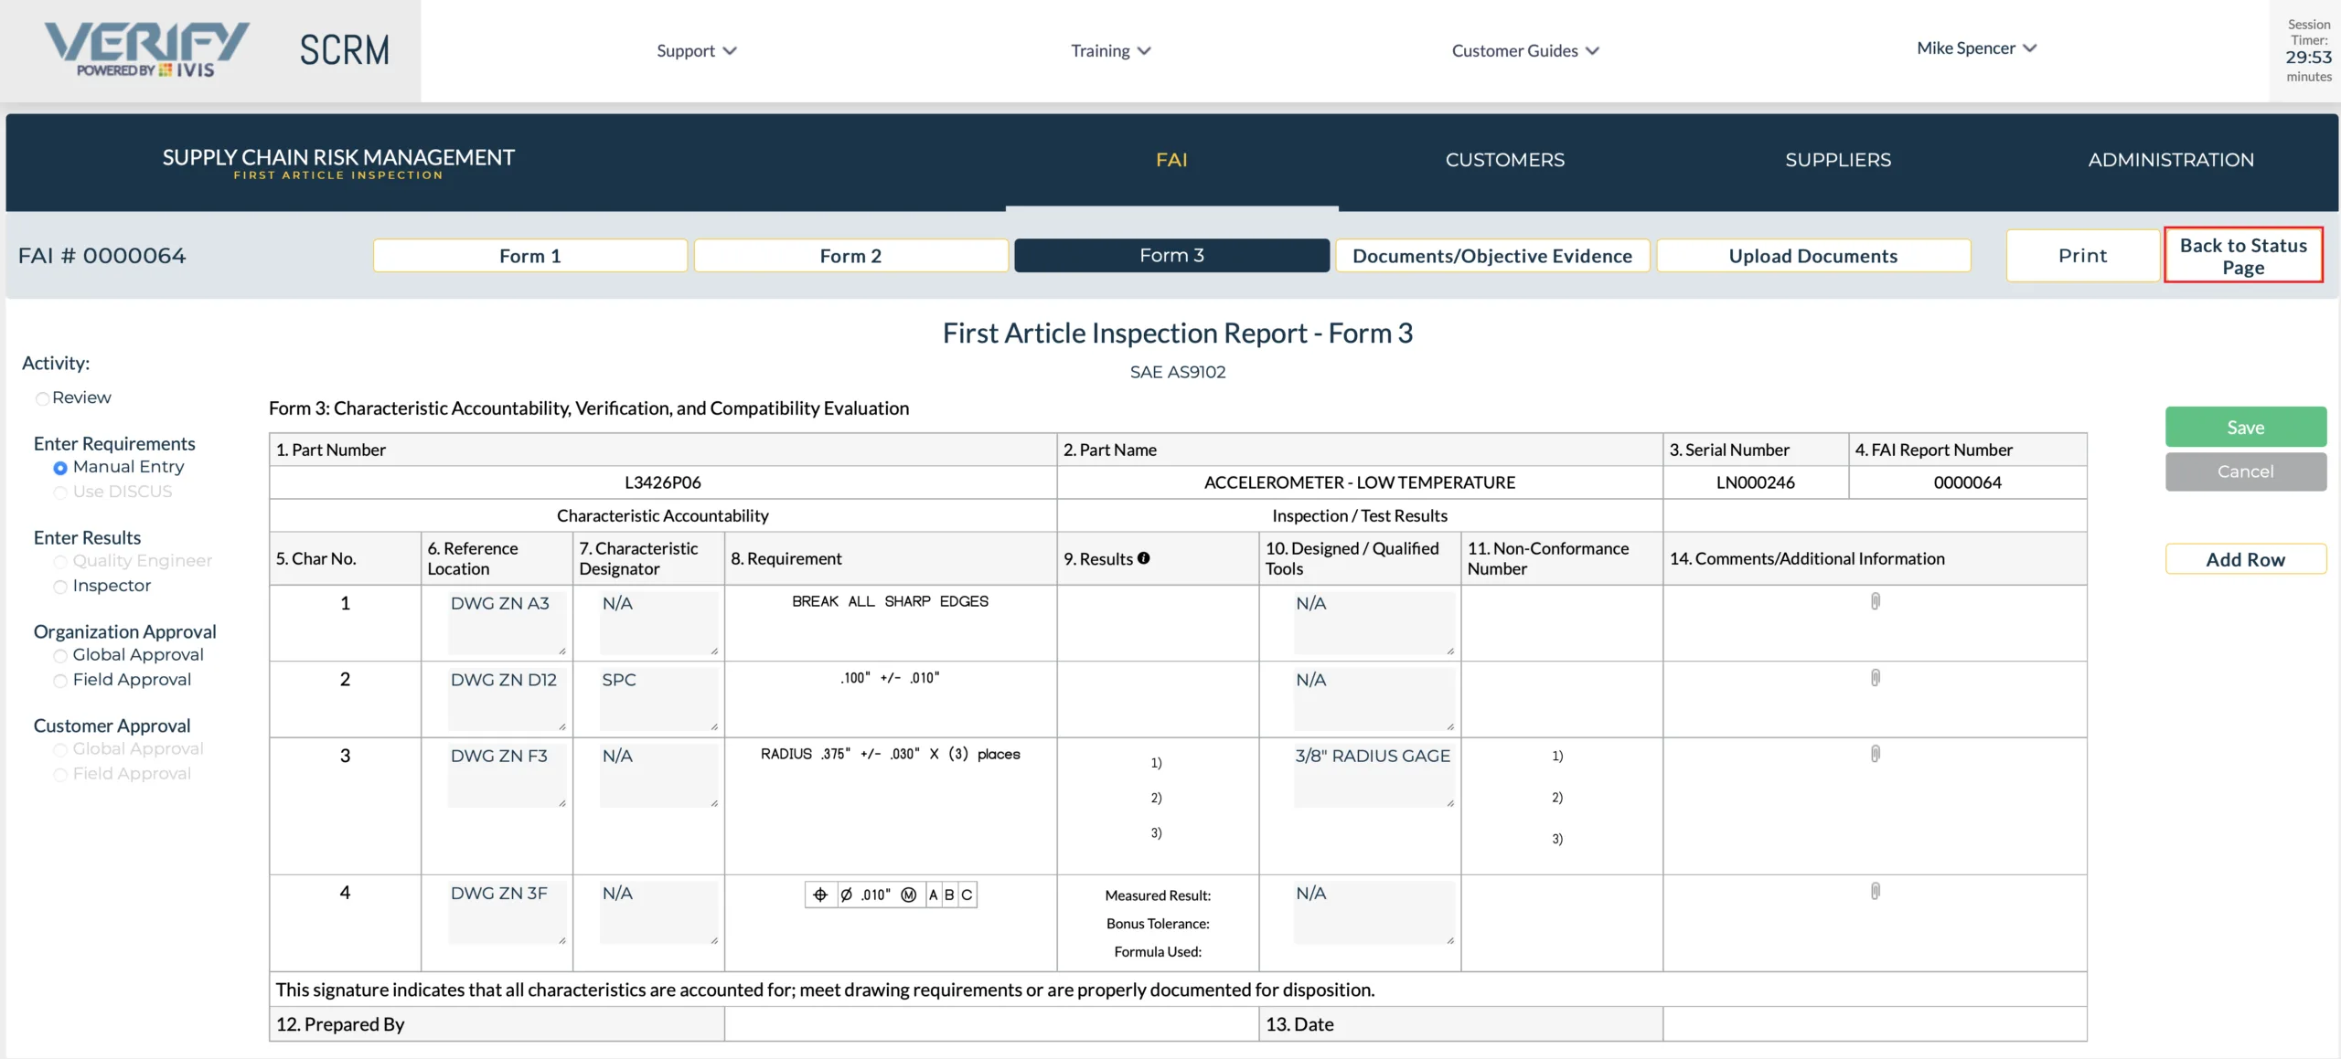Open the Mike Spencer user menu
Viewport: 2341px width, 1059px height.
coord(1976,48)
